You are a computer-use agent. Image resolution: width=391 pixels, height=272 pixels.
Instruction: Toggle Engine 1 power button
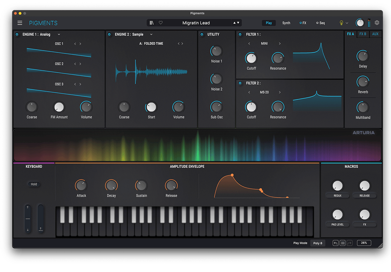17,35
